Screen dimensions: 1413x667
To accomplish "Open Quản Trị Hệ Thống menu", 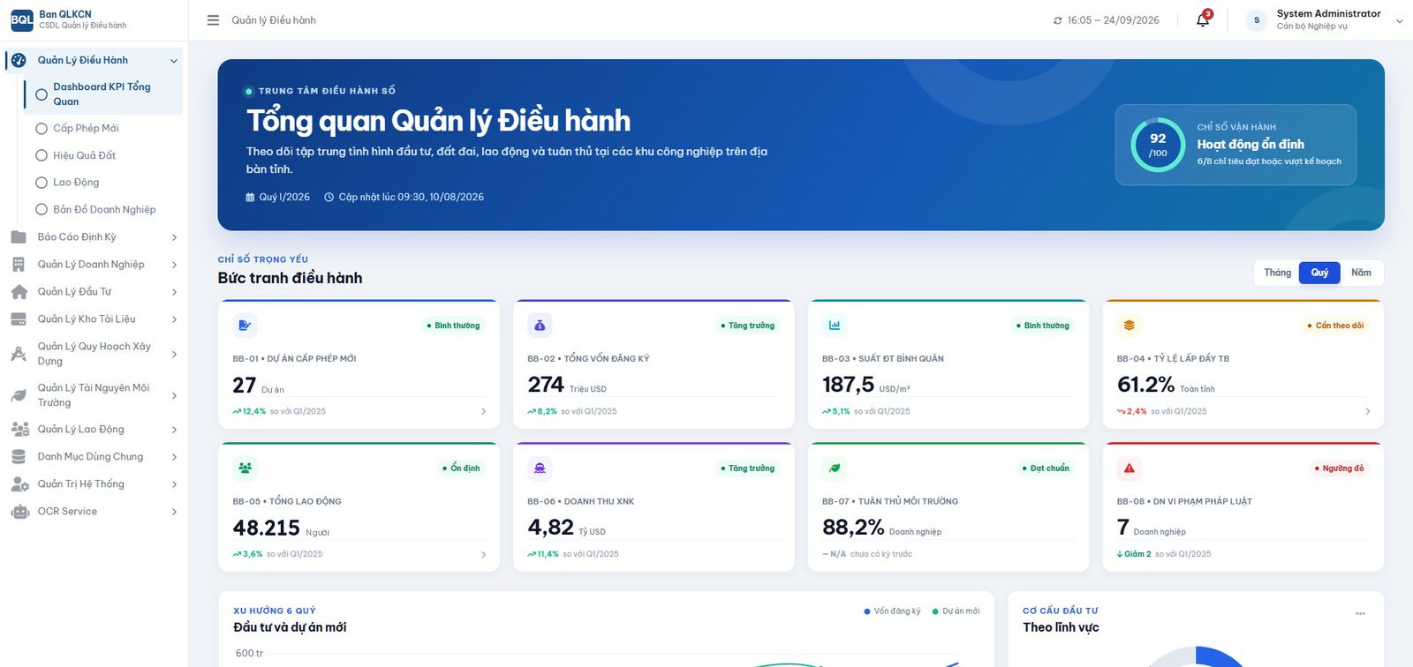I will coord(94,484).
